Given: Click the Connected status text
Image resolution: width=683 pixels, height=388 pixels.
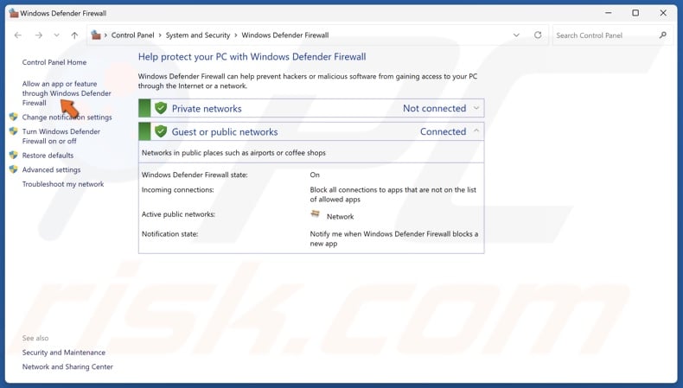Looking at the screenshot, I should [x=443, y=131].
